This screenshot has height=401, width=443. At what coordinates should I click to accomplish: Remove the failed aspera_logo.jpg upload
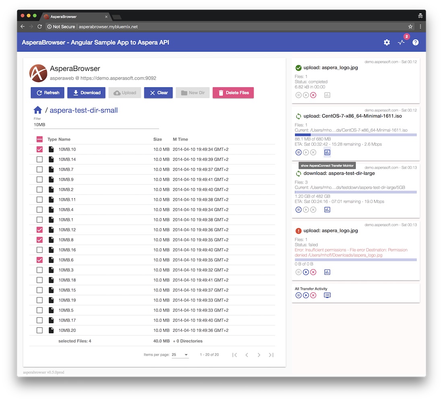pos(313,272)
